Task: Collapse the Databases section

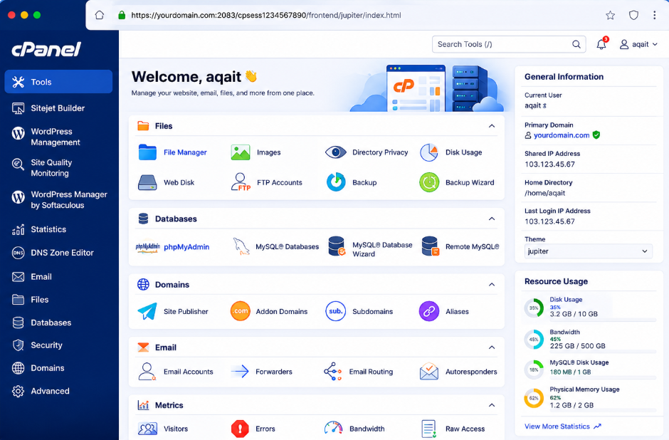Action: (x=492, y=219)
